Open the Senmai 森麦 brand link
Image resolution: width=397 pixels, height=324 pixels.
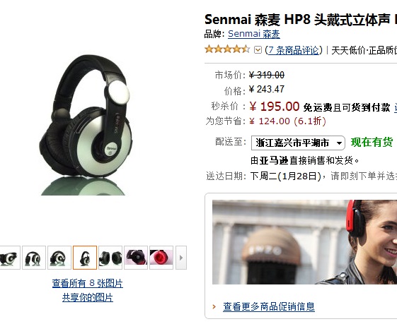254,34
